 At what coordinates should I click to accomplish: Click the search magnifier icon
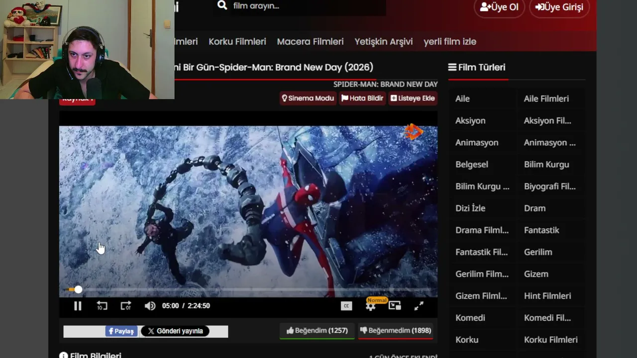point(222,5)
